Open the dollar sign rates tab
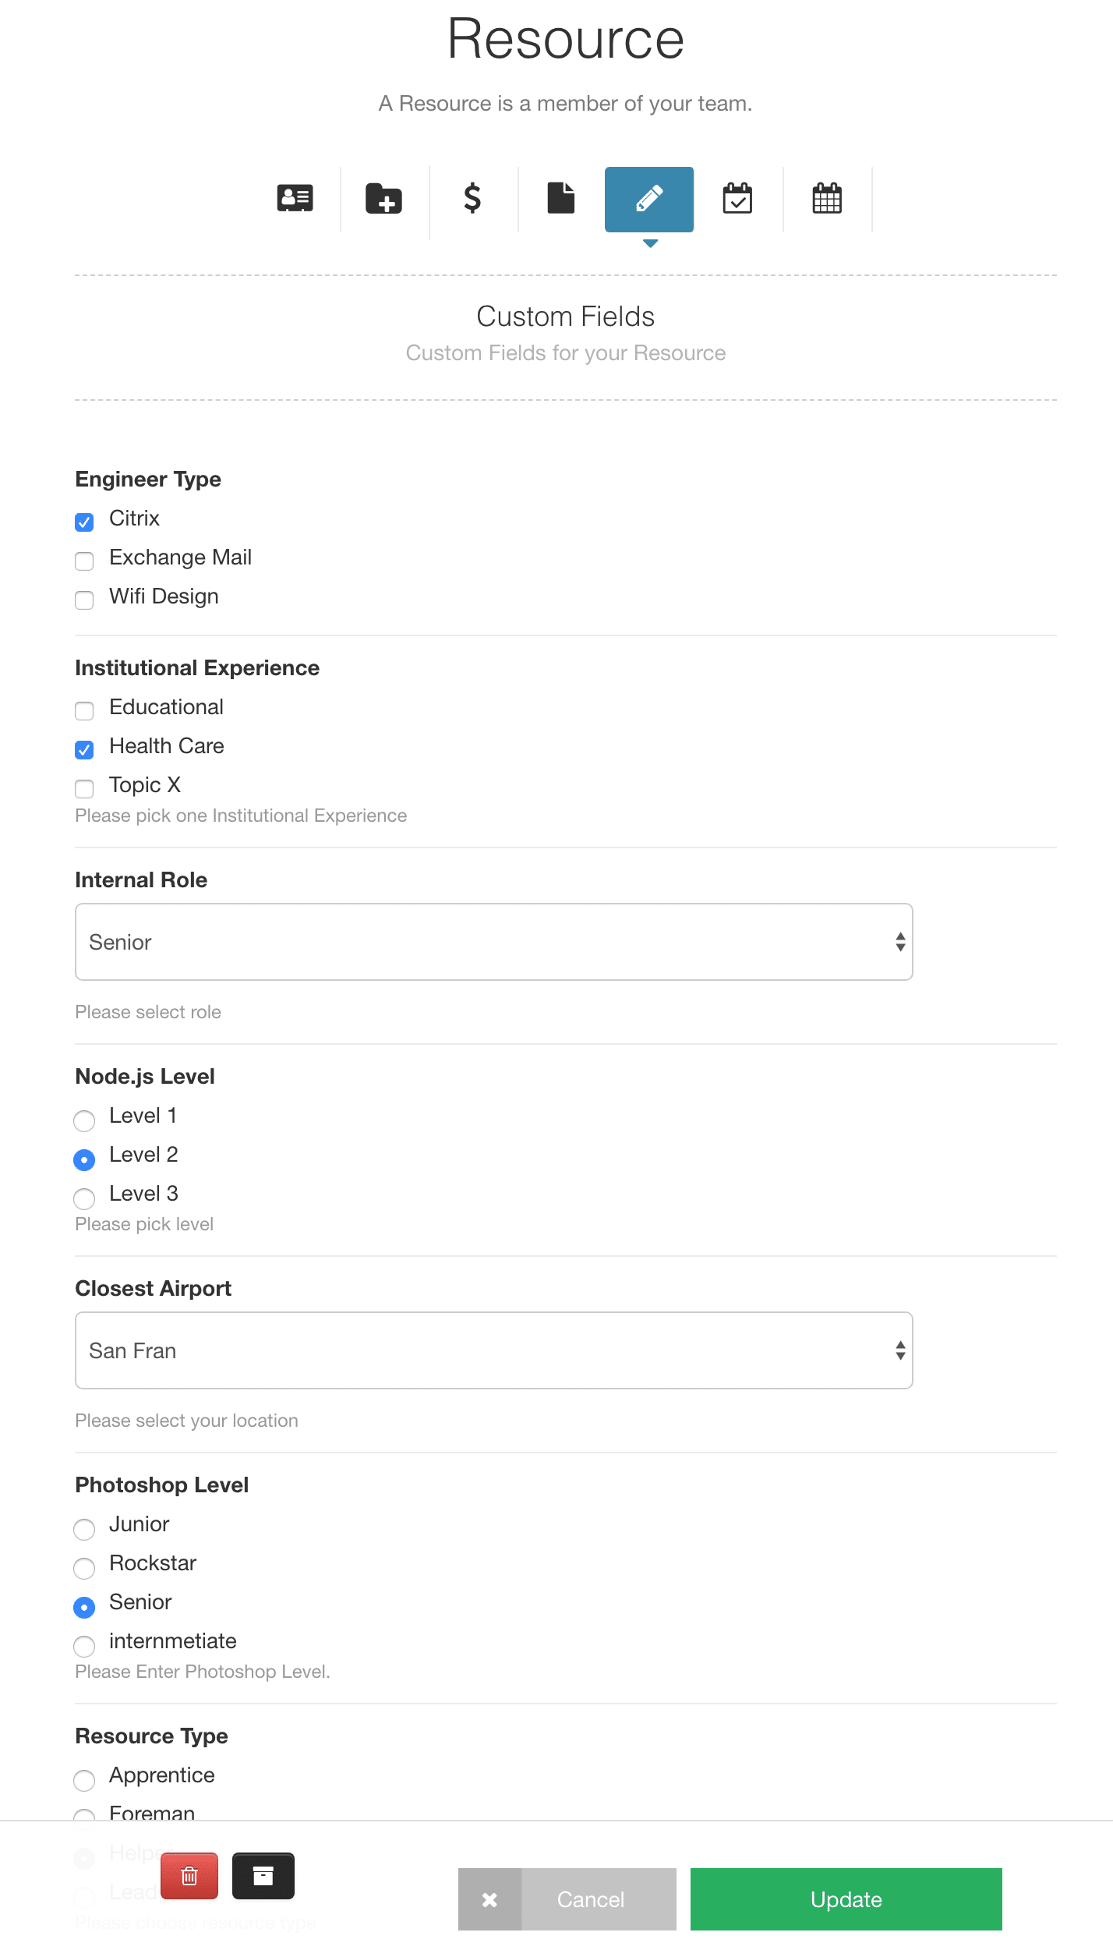This screenshot has height=1957, width=1113. tap(472, 199)
